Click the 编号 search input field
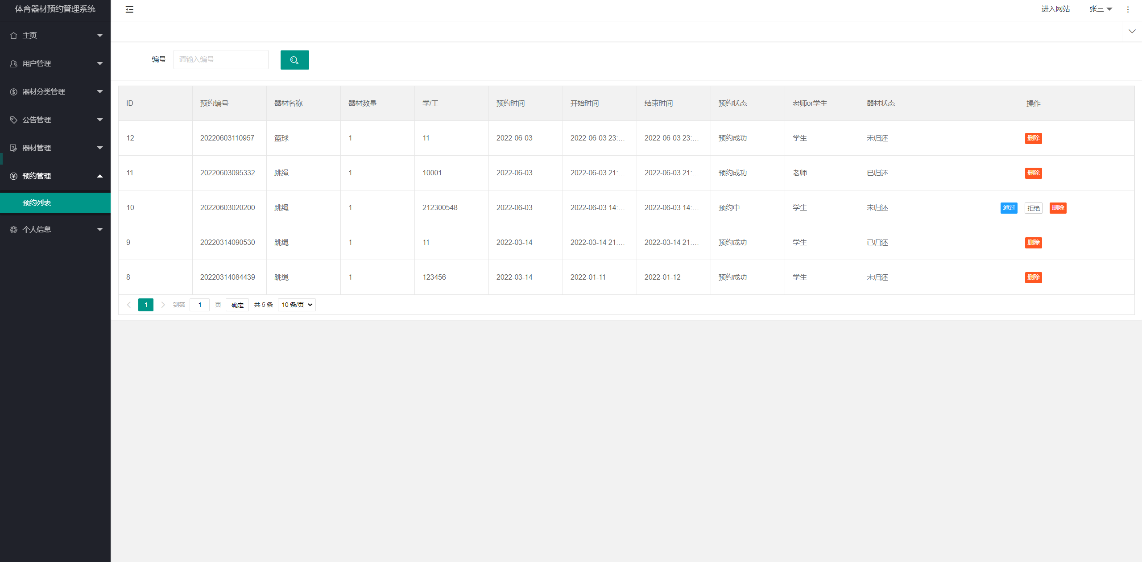This screenshot has height=562, width=1142. pos(221,59)
